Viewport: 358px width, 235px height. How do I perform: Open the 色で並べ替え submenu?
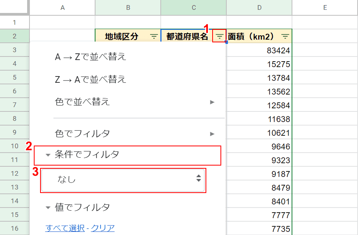click(x=135, y=102)
